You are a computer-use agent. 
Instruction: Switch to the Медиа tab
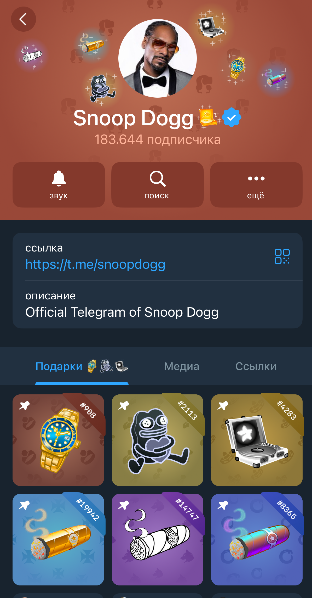tap(182, 366)
